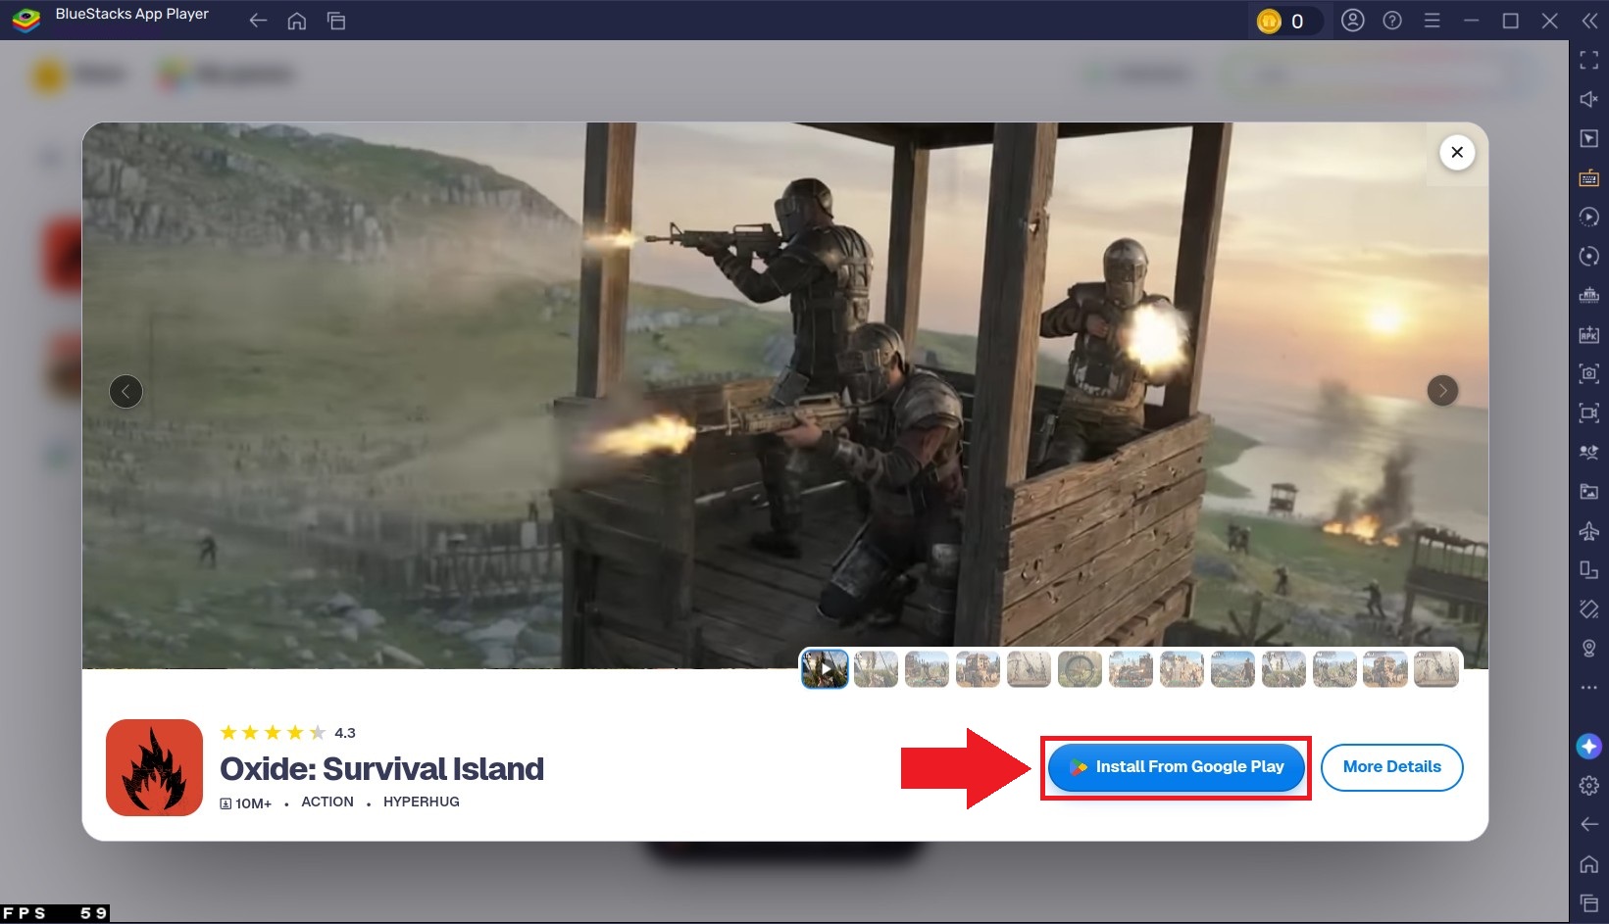Viewport: 1609px width, 924px height.
Task: Open the account profile icon
Action: (1353, 21)
